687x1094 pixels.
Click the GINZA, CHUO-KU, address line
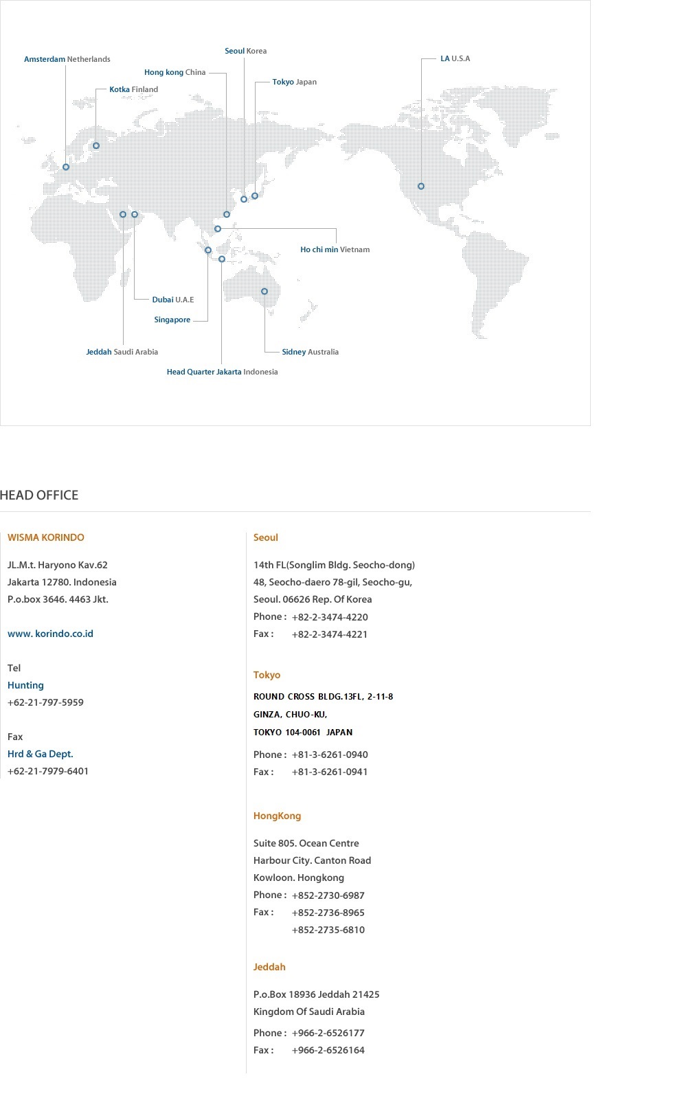point(291,715)
